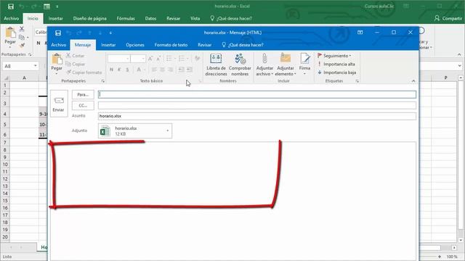Click Excel save icon in title bar
Screen dimensions: 465x261
(x=11, y=7)
